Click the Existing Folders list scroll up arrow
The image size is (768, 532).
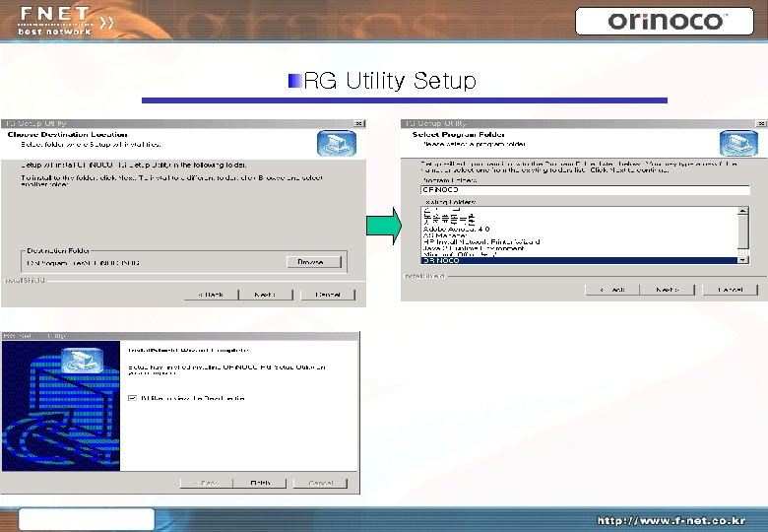click(x=743, y=211)
